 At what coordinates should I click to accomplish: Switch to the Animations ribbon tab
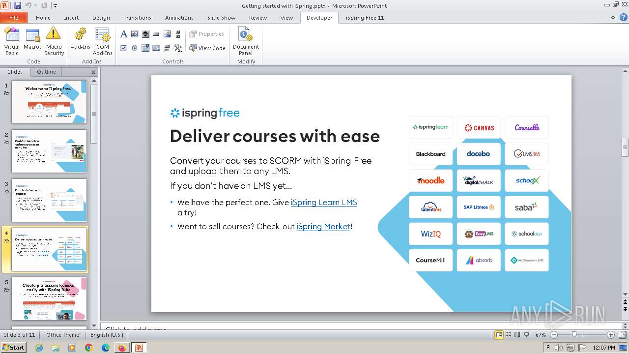point(179,18)
